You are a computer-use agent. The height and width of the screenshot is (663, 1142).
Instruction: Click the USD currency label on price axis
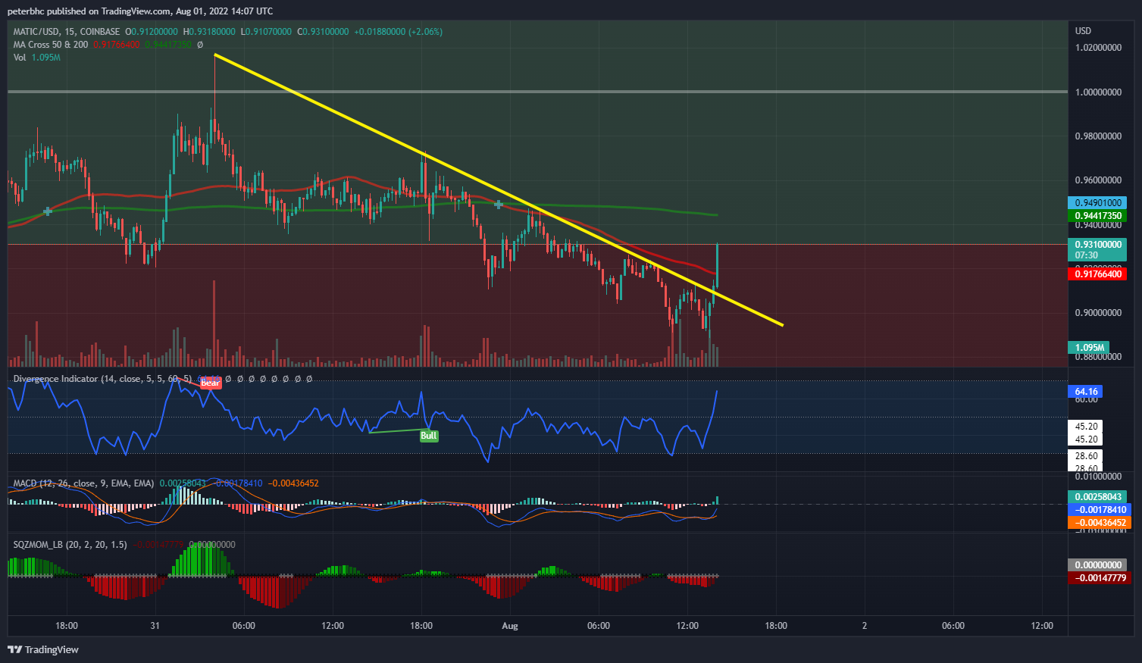tap(1084, 31)
